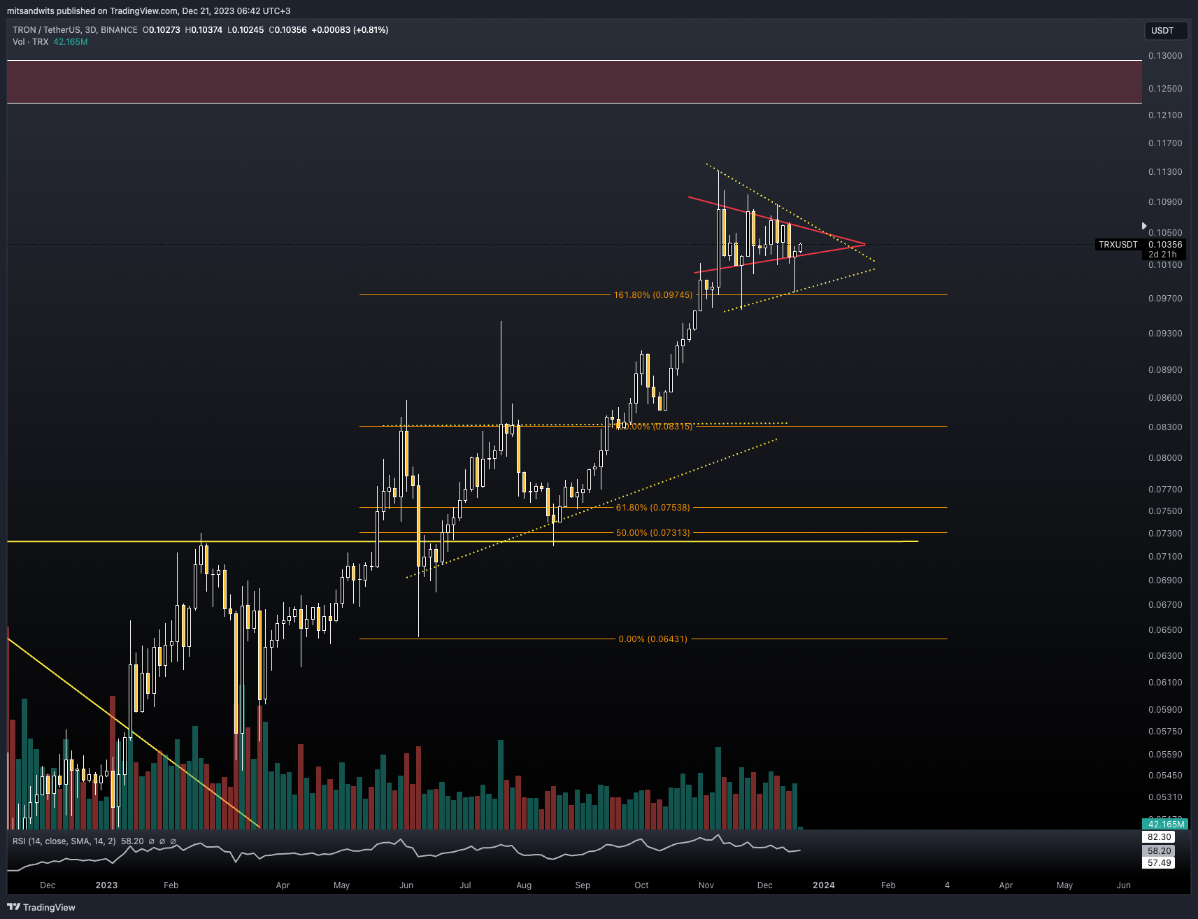Click the O0.10273 open price value
The image size is (1198, 919).
tap(162, 30)
